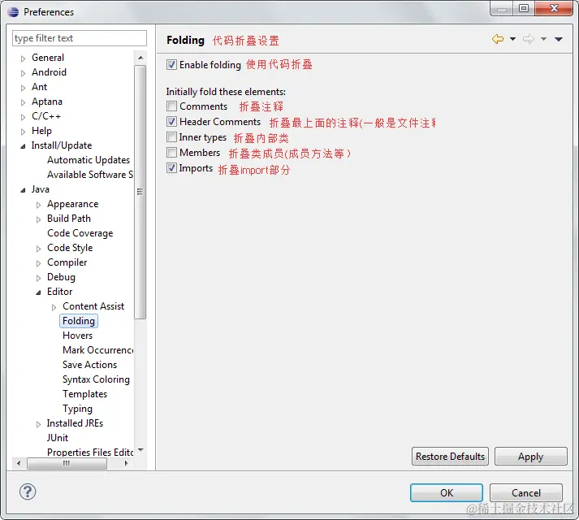Select the Java tree item label

pos(41,189)
